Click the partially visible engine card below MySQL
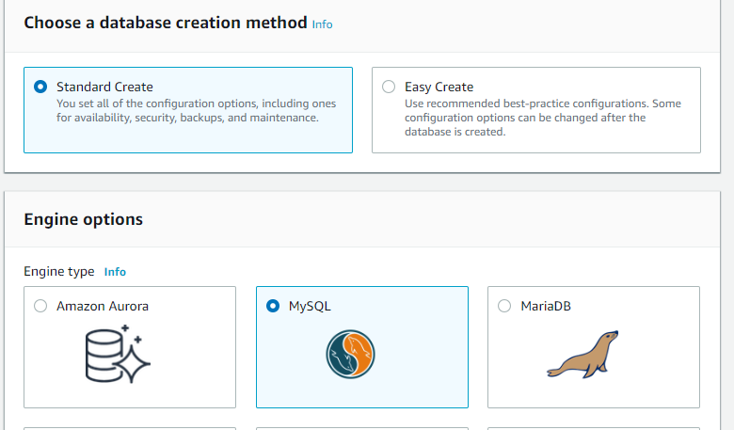 point(362,428)
